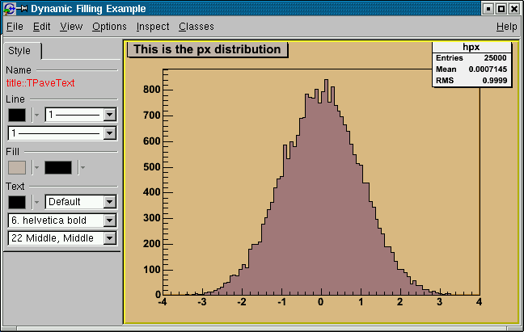Maximize the Dynamic Filling Example window
Screen dimensions: 524x332
[x=501, y=9]
